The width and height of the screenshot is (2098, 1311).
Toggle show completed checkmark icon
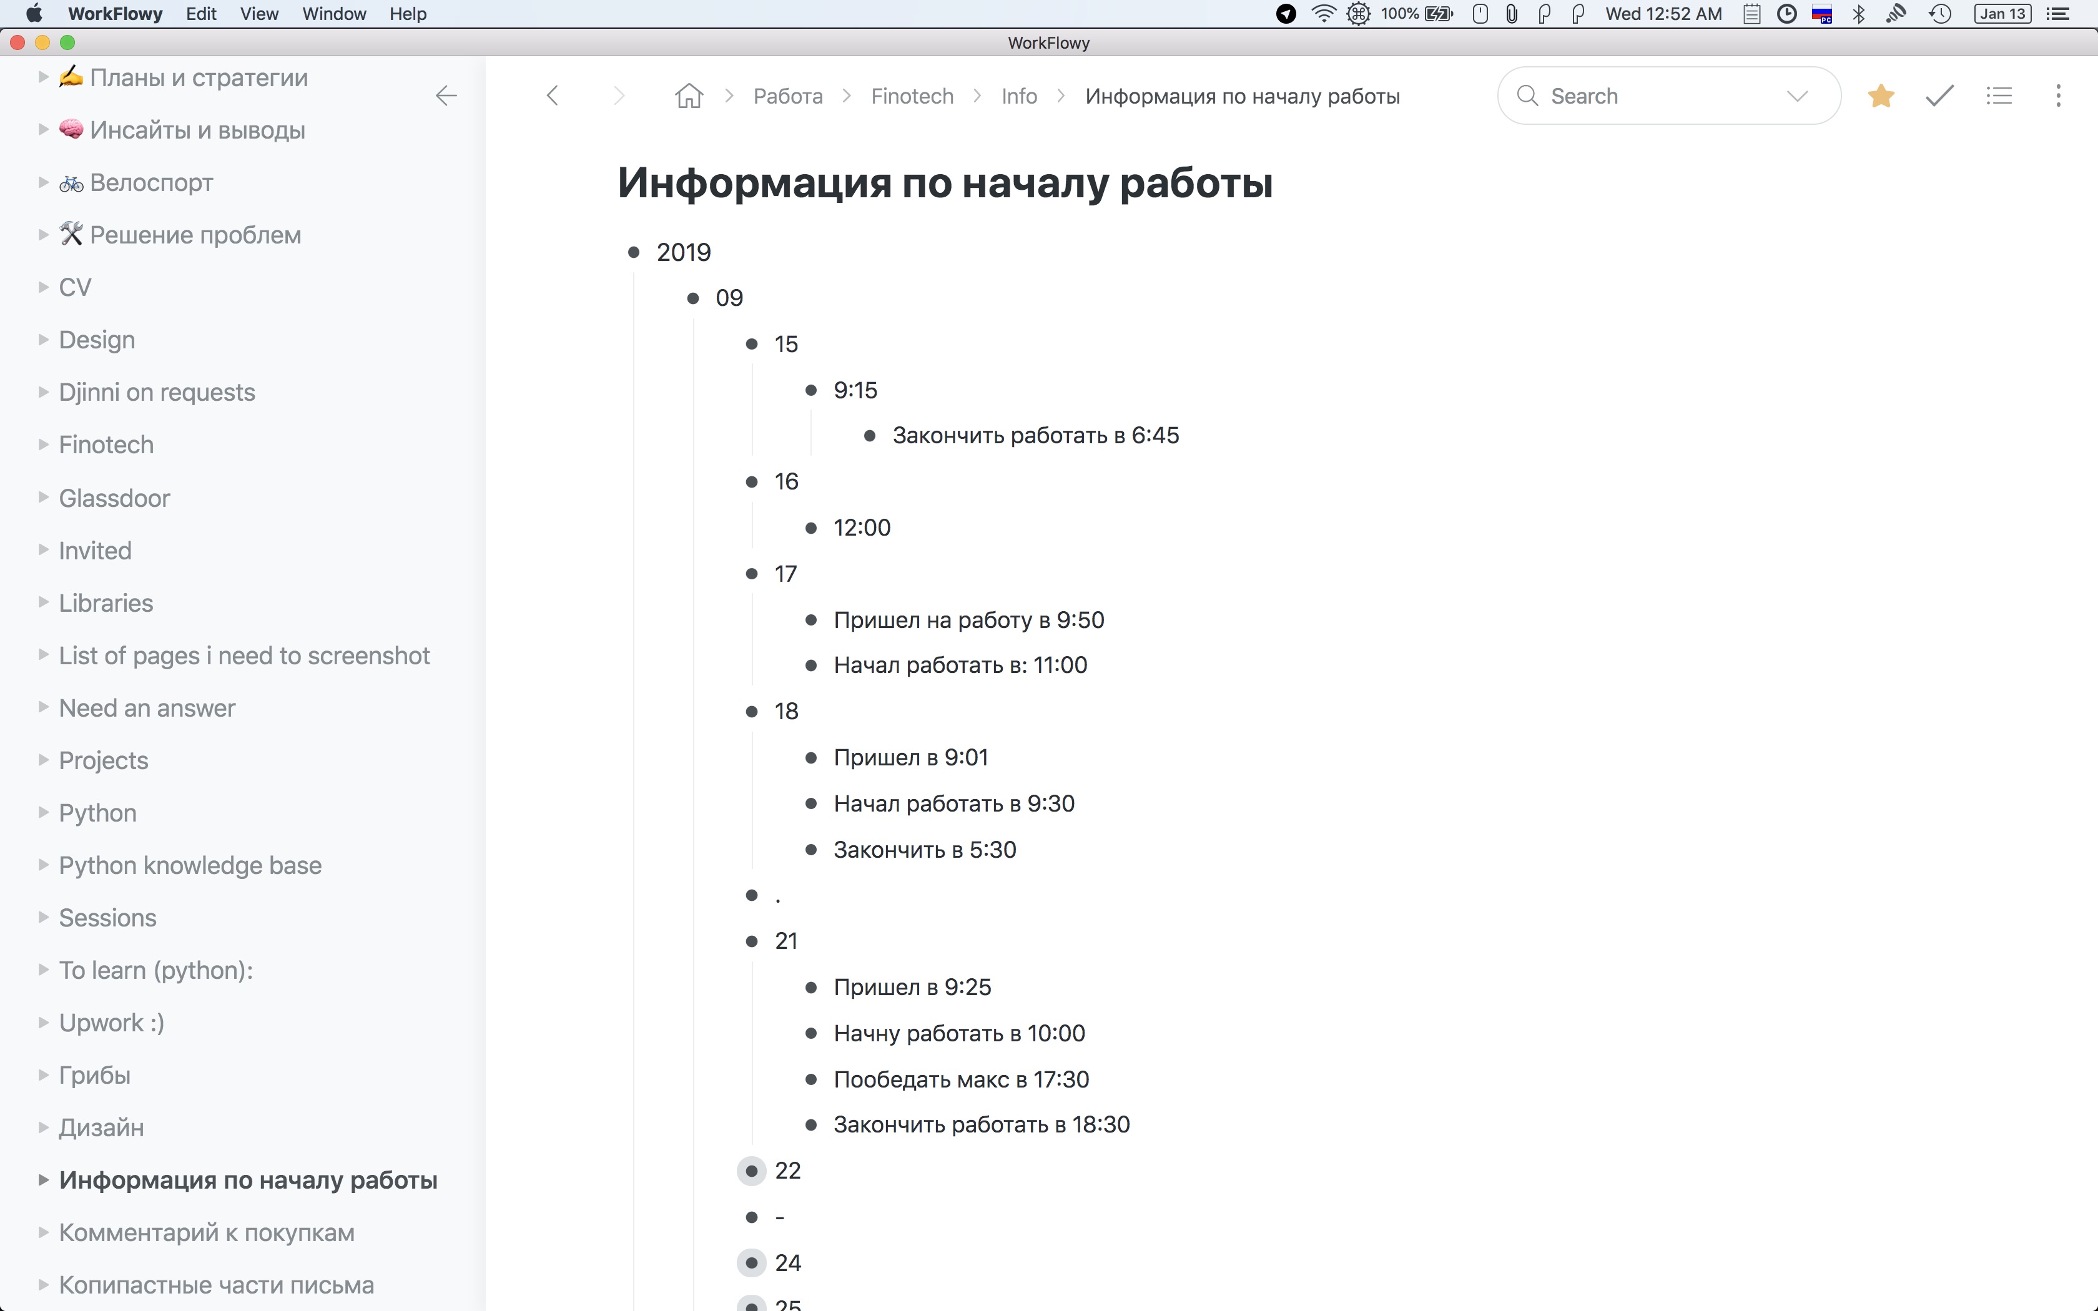(x=1939, y=96)
